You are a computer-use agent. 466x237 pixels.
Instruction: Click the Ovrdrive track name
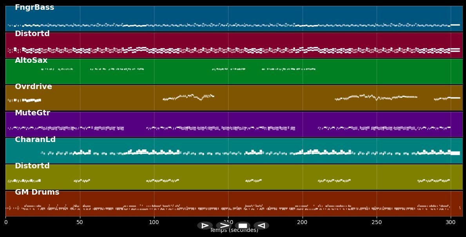pos(33,87)
